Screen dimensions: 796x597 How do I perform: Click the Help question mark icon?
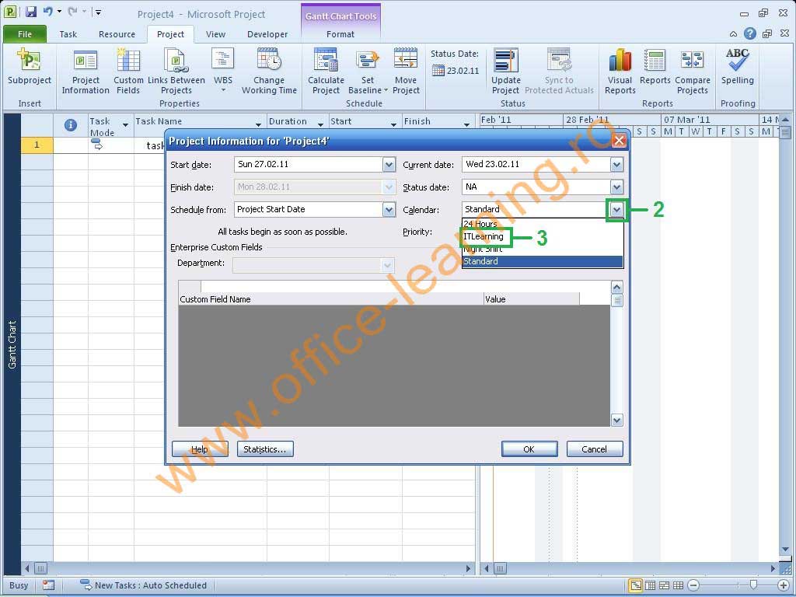[x=750, y=34]
